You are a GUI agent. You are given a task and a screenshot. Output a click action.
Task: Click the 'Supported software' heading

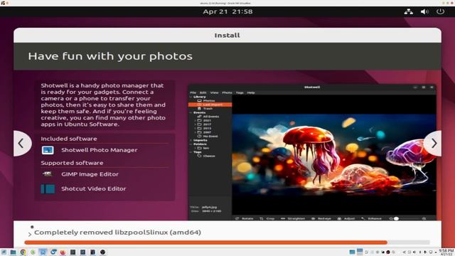[72, 163]
